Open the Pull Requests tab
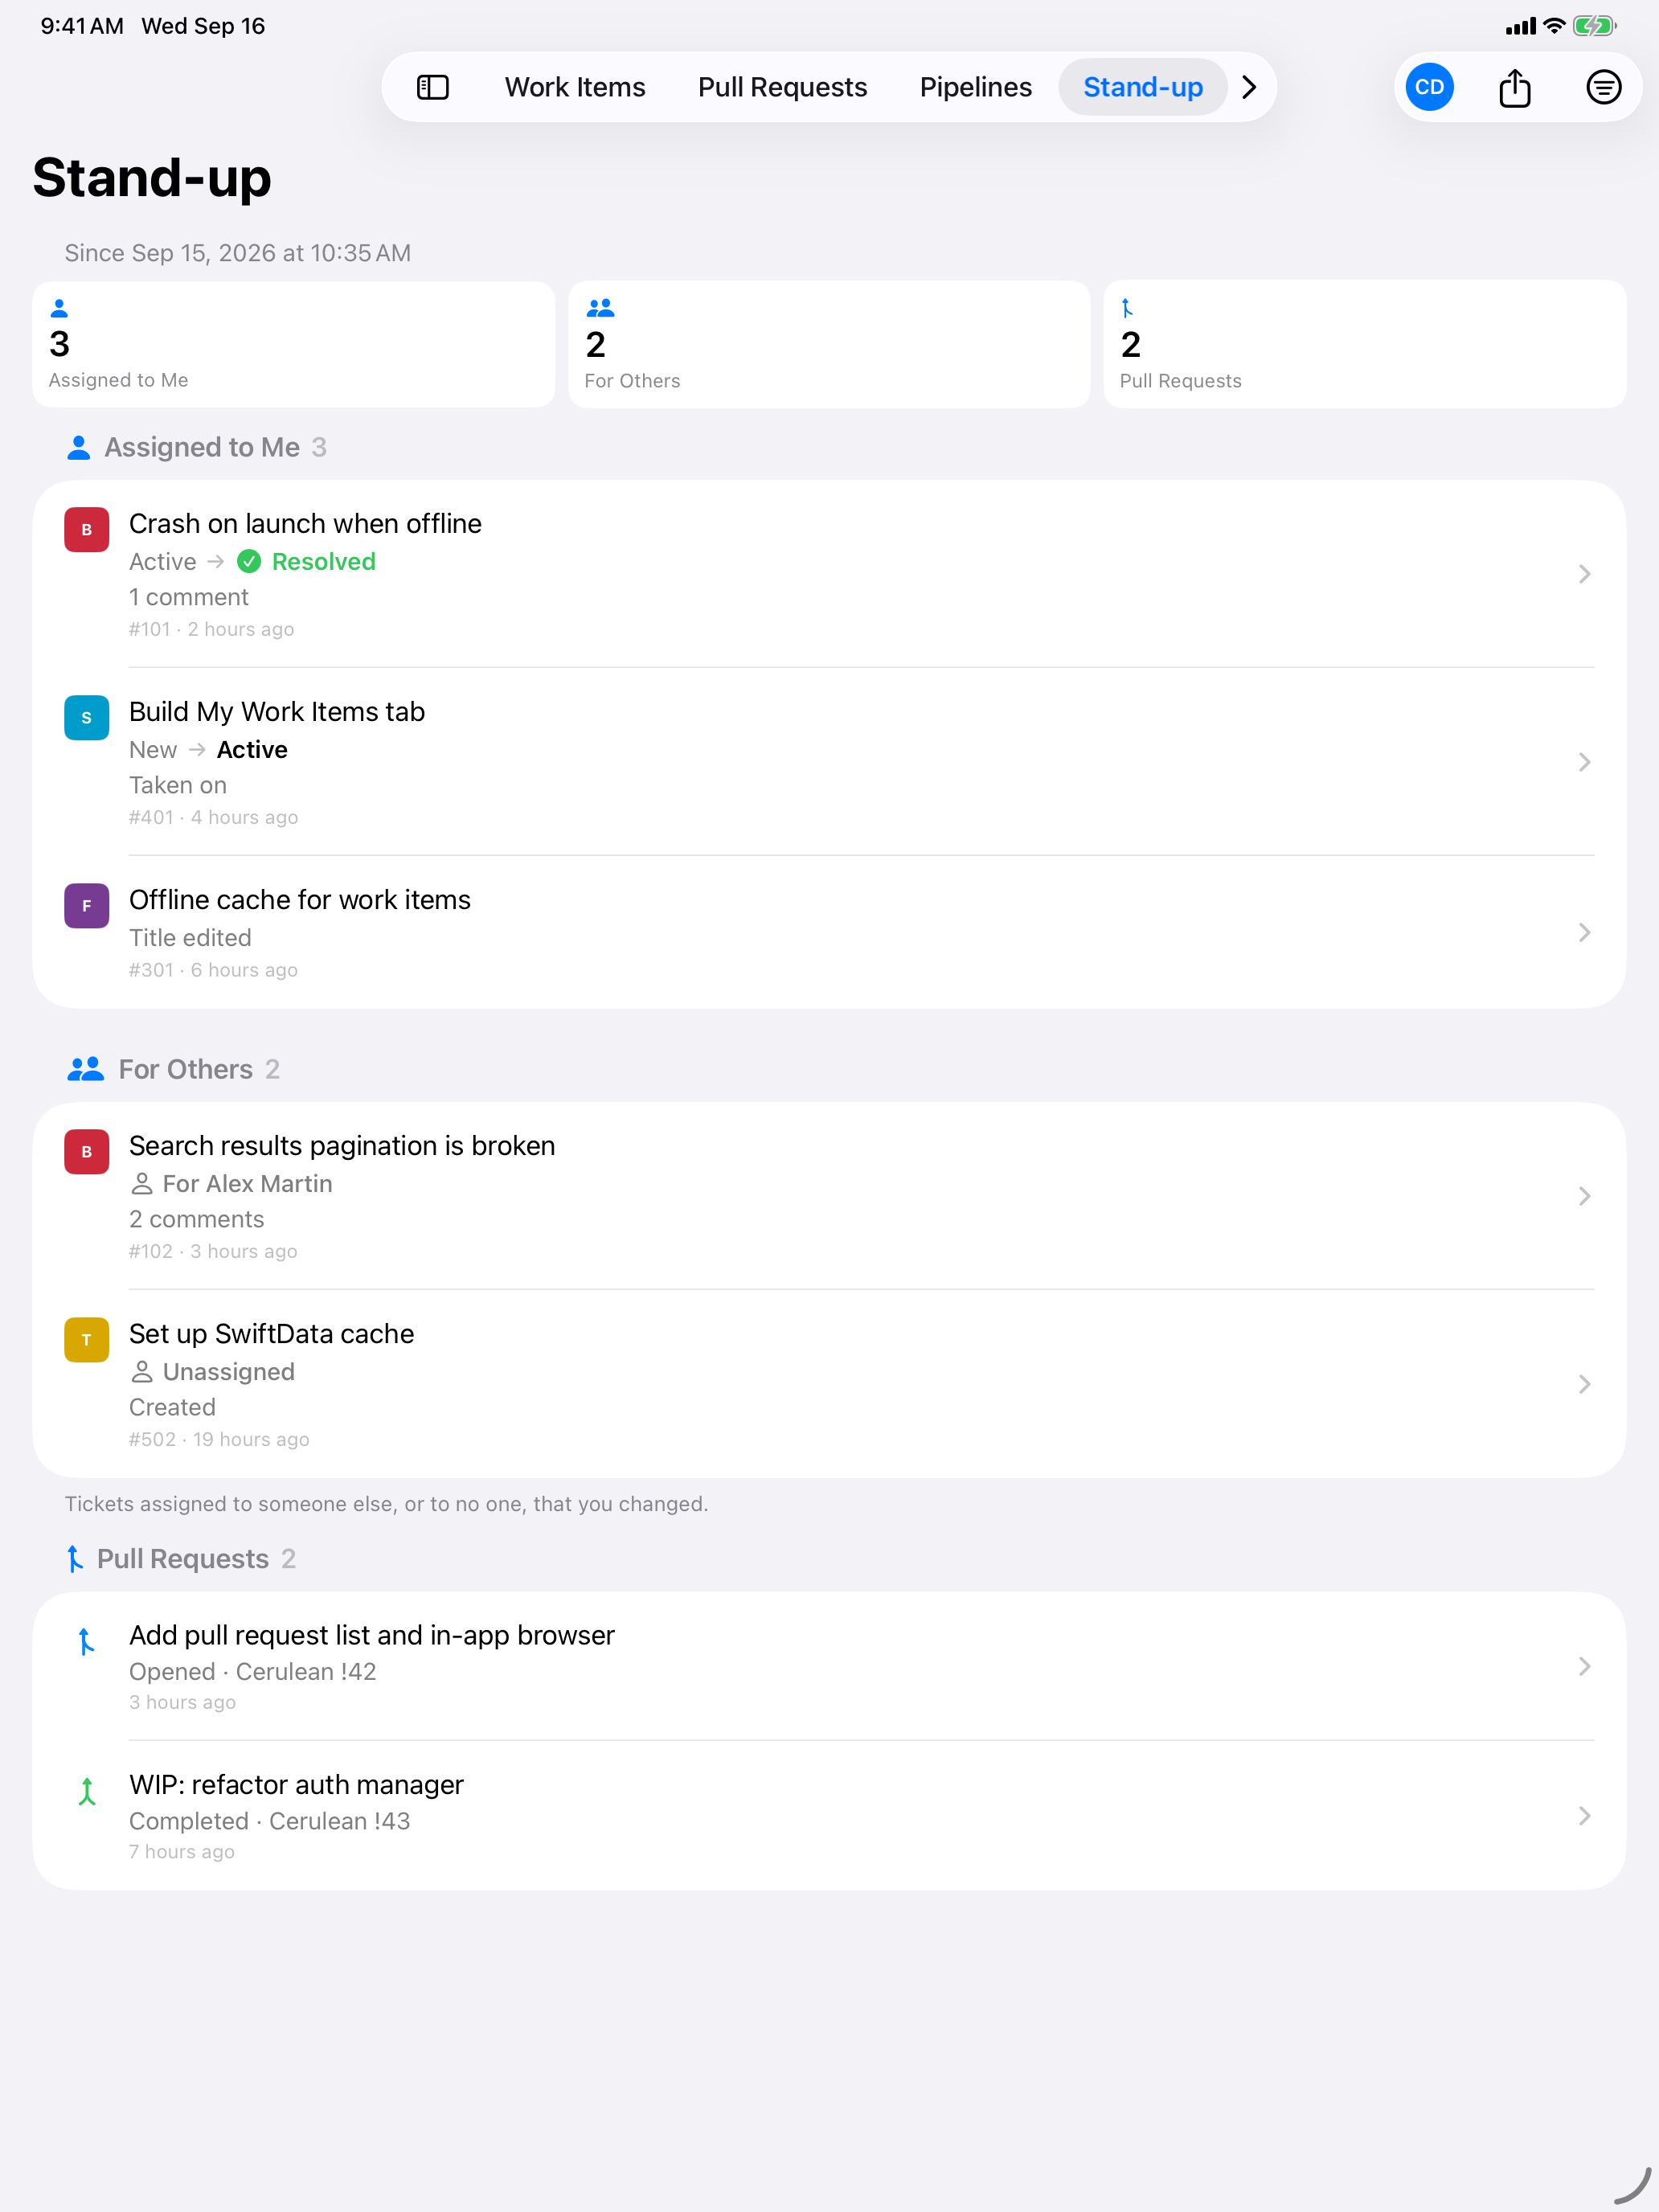Image resolution: width=1659 pixels, height=2212 pixels. coord(782,87)
